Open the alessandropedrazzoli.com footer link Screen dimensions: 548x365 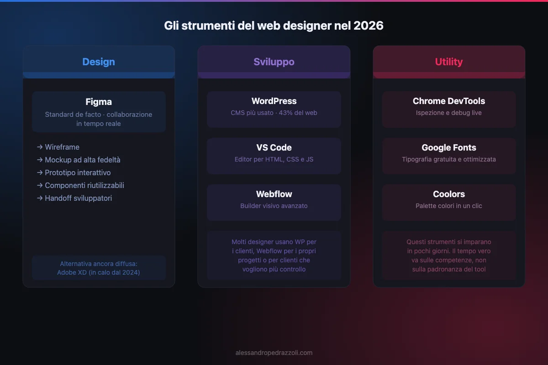tap(274, 353)
